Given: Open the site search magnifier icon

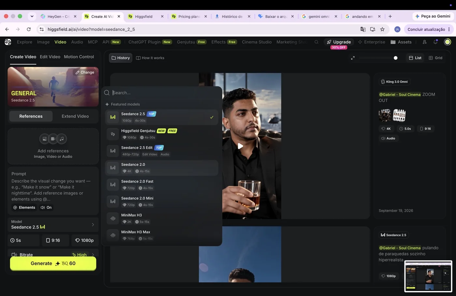Looking at the screenshot, I should tap(316, 42).
